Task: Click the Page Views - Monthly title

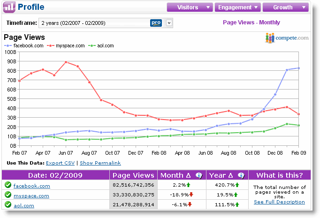Action: pos(251,23)
